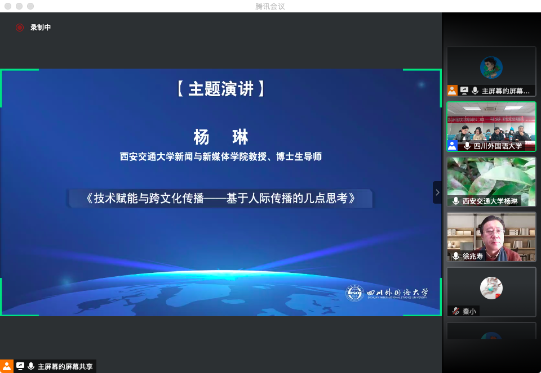Select the 秦小 participant avatar tile

pyautogui.click(x=491, y=287)
